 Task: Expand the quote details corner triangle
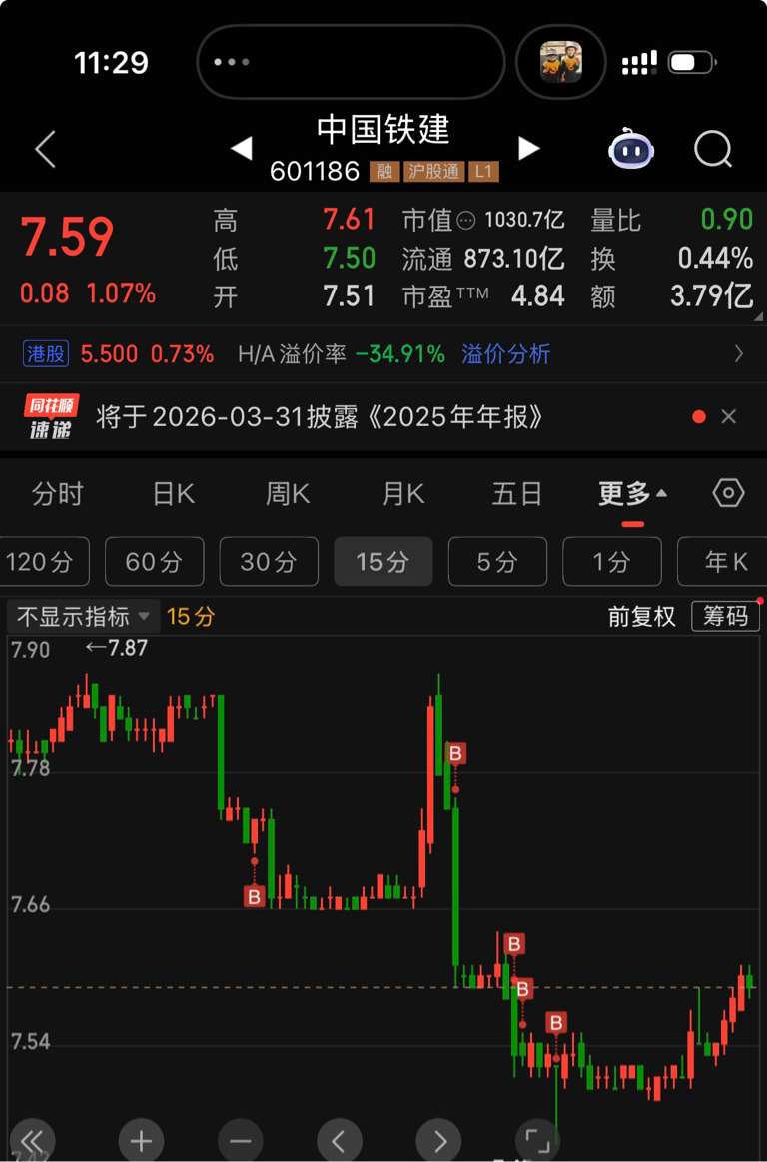click(757, 315)
